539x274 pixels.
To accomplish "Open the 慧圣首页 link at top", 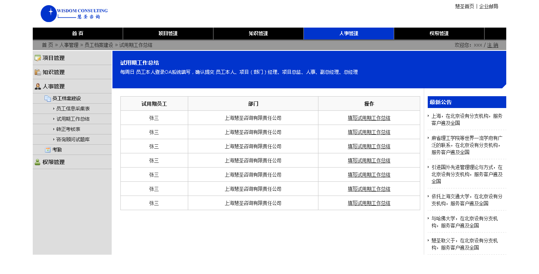I will 464,6.
